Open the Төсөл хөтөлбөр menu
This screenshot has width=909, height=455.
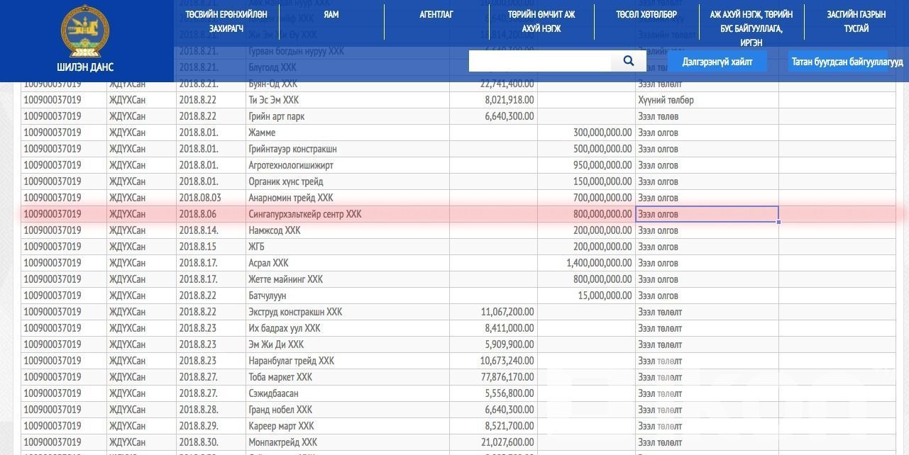coord(646,14)
